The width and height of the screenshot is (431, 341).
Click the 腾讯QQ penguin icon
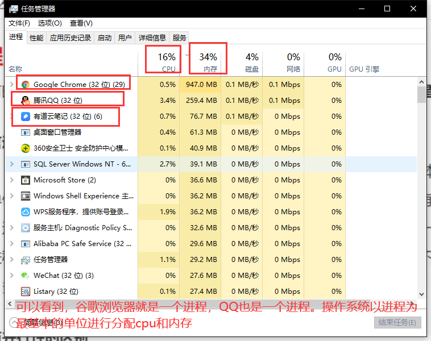click(x=26, y=100)
